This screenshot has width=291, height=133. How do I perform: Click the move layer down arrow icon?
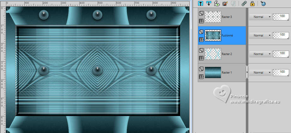tap(209, 3)
